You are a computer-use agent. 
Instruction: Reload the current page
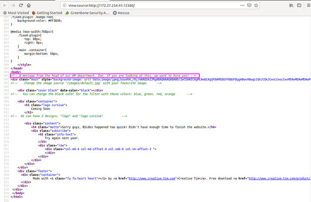tap(21, 5)
